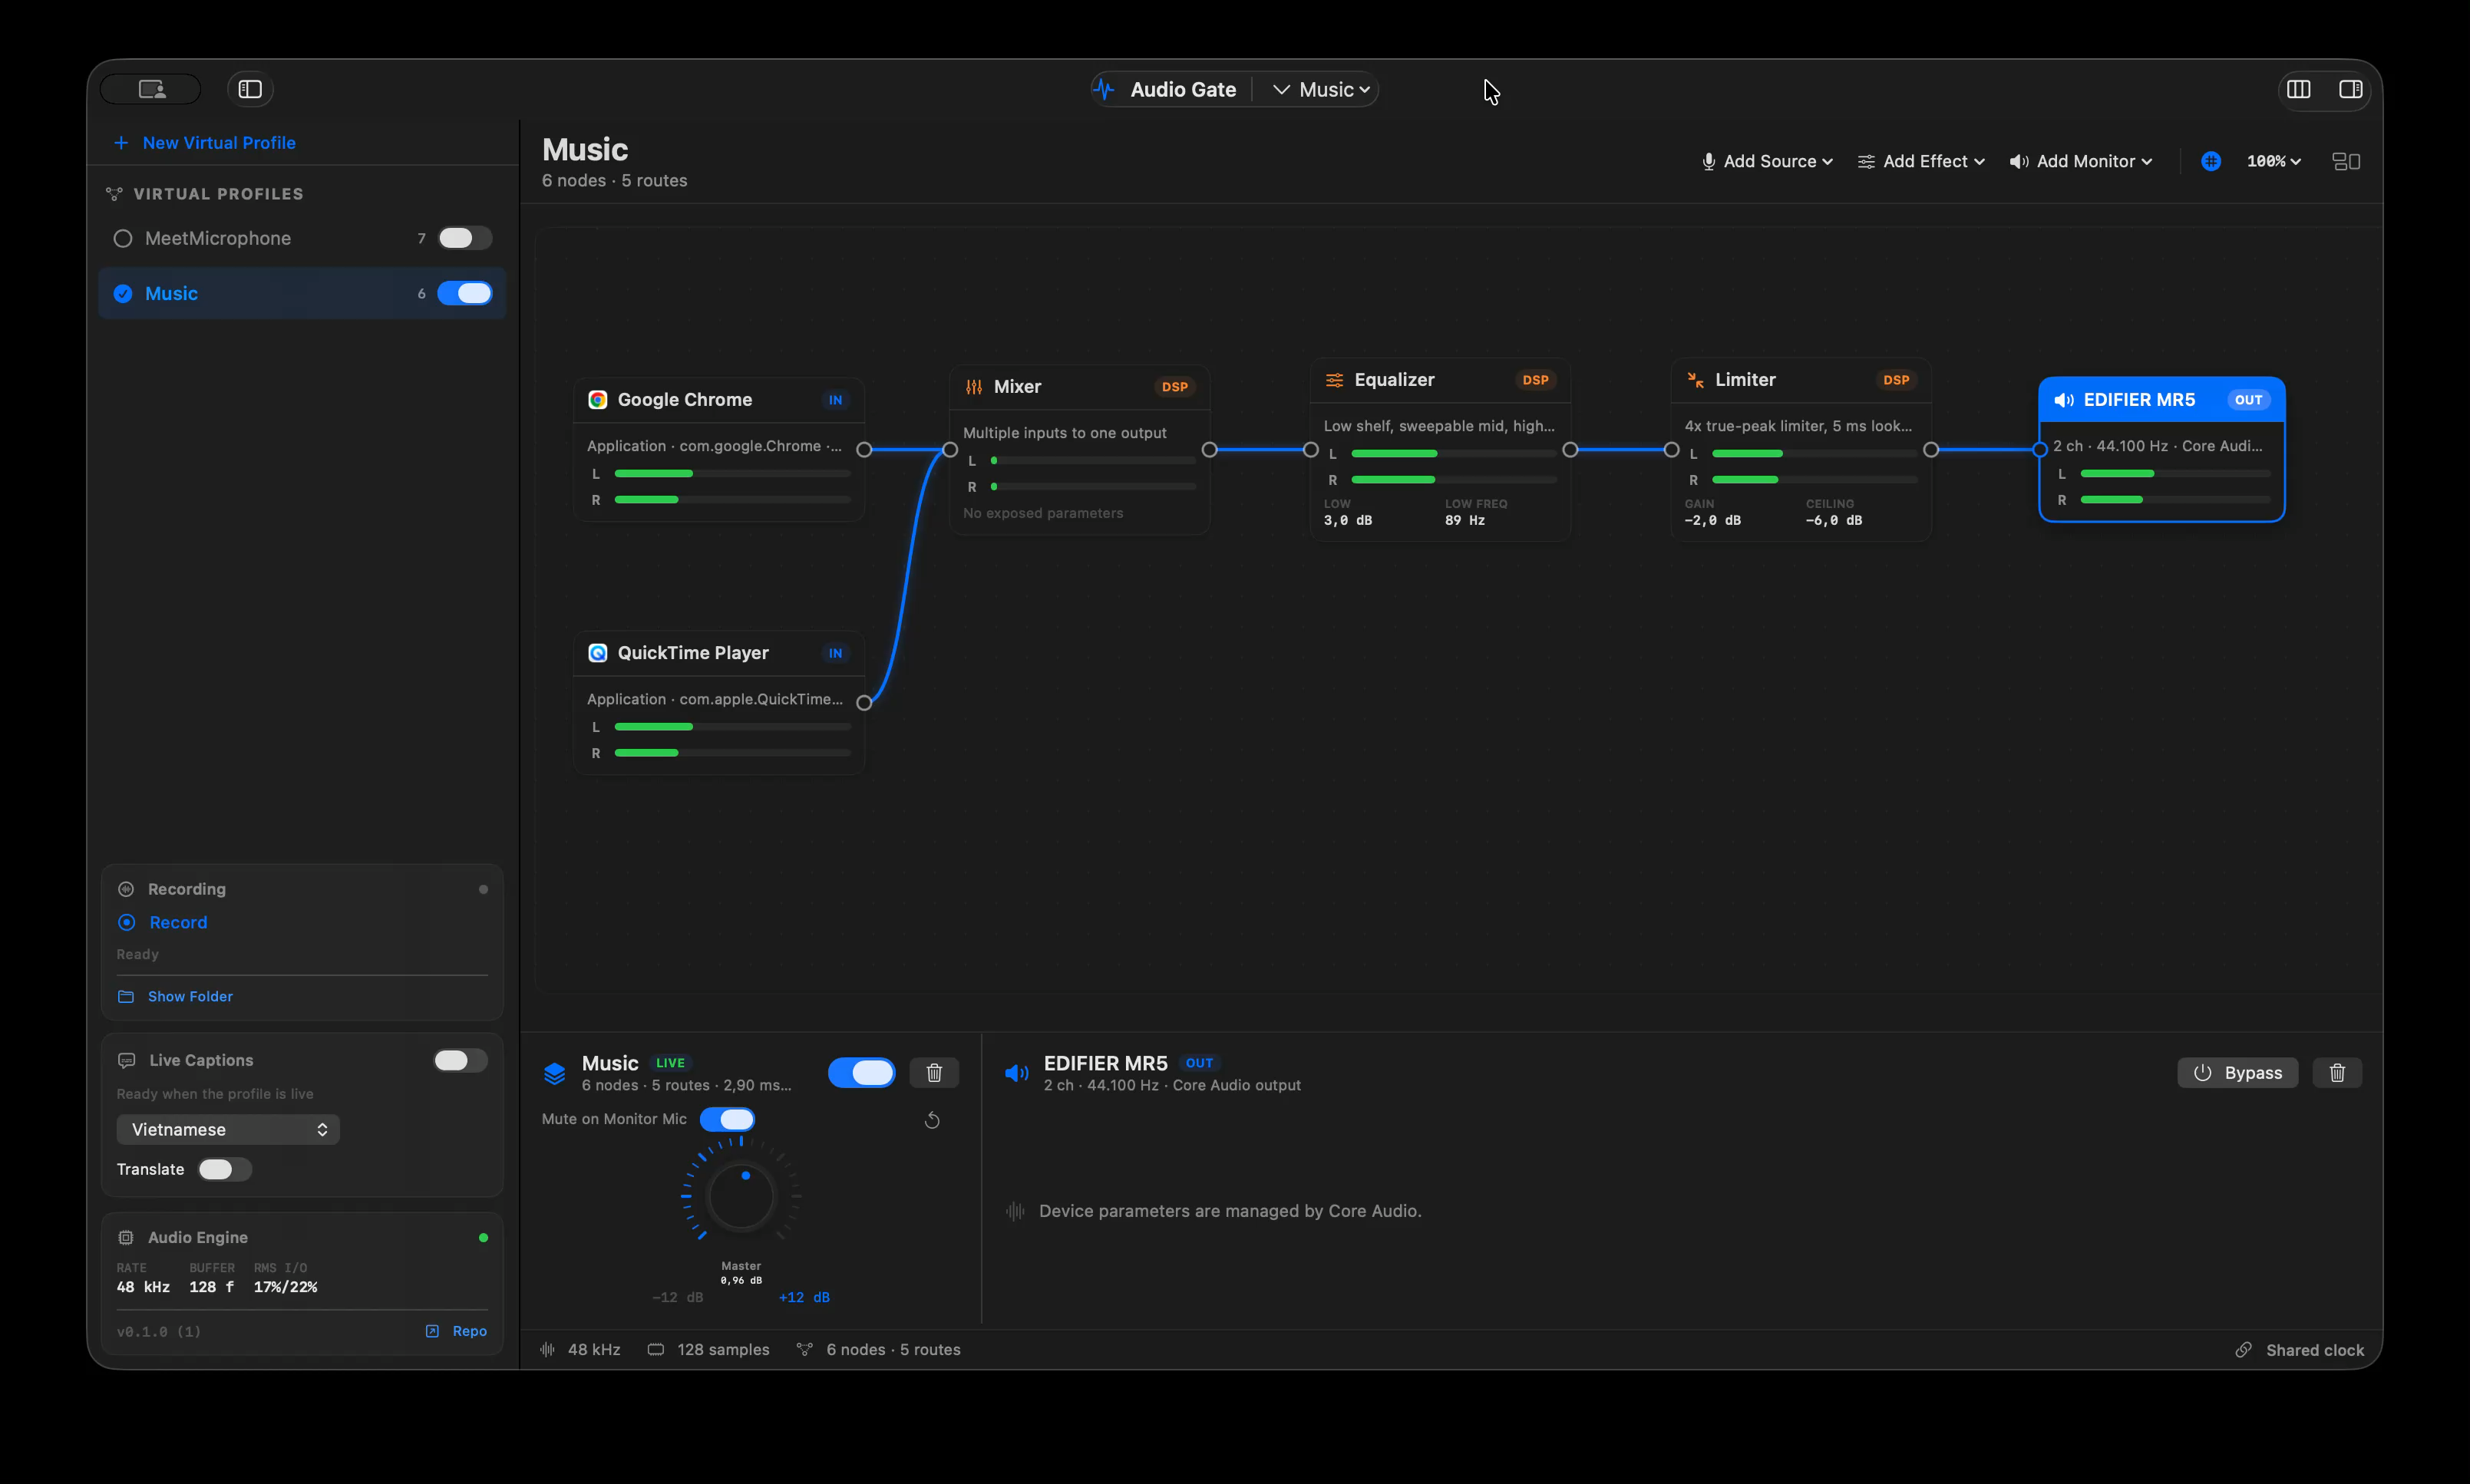Click the −12 dB knob limit label
2470x1484 pixels.
coord(678,1298)
